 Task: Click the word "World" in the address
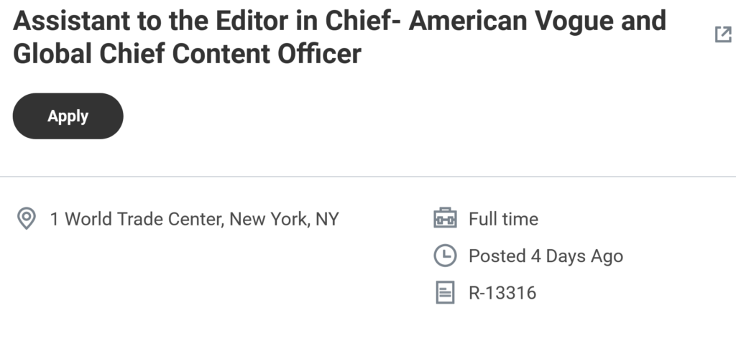coord(93,219)
